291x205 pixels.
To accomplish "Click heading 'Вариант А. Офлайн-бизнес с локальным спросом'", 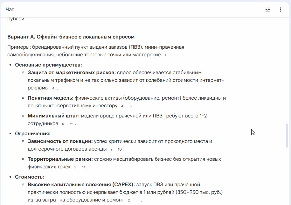I will coord(71,37).
